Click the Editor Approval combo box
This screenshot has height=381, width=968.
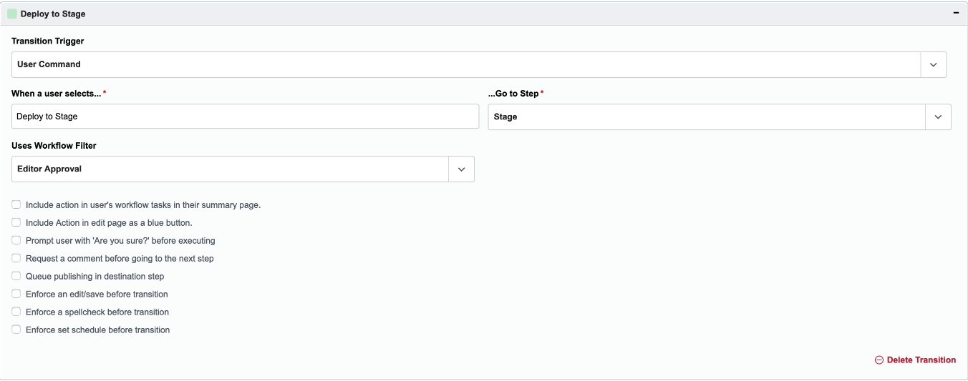click(243, 169)
